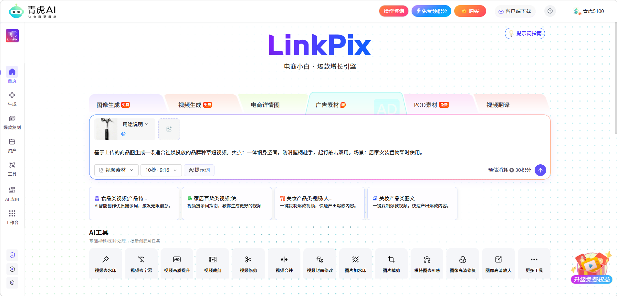Click the 提示词 enhance button

[x=199, y=170]
